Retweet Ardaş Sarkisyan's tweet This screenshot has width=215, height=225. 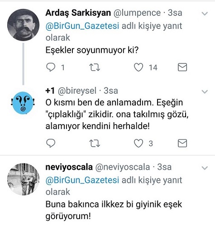(95, 67)
